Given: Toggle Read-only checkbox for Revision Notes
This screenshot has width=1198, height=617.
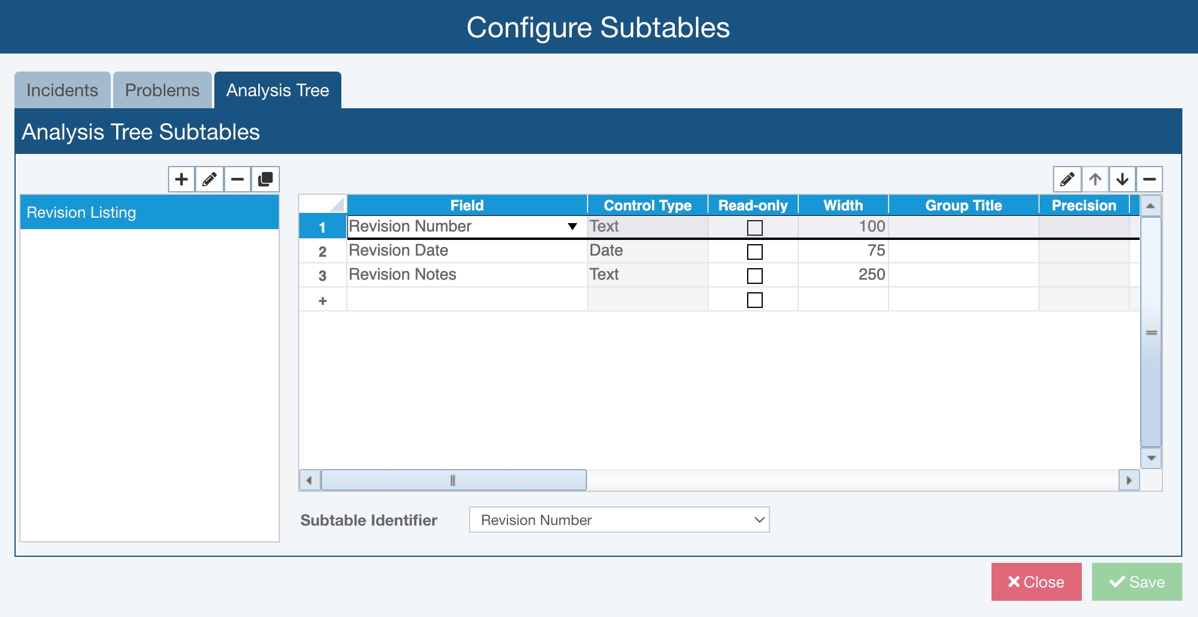Looking at the screenshot, I should [754, 275].
